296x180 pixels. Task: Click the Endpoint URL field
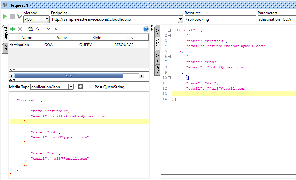115,19
